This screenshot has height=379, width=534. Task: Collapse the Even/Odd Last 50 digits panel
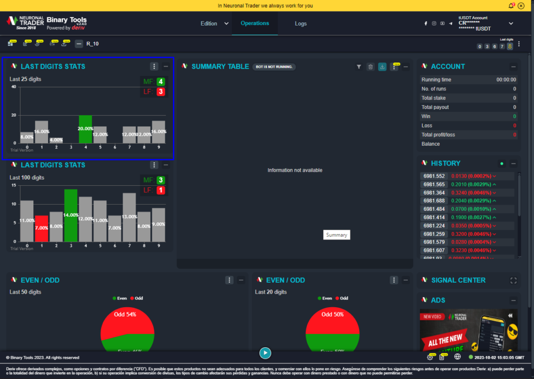241,280
